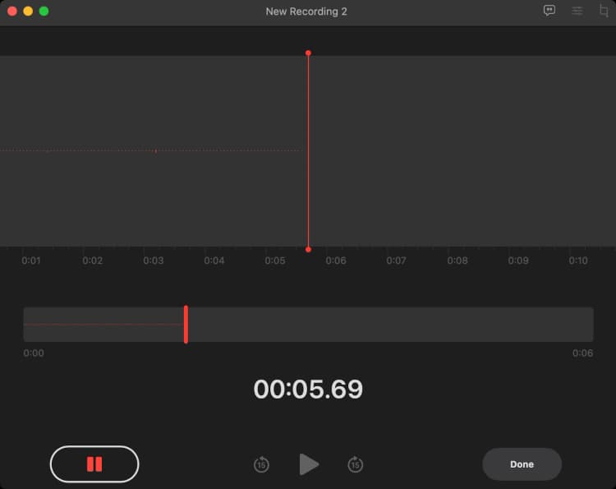
Task: Enter full screen with green button
Action: [x=44, y=11]
